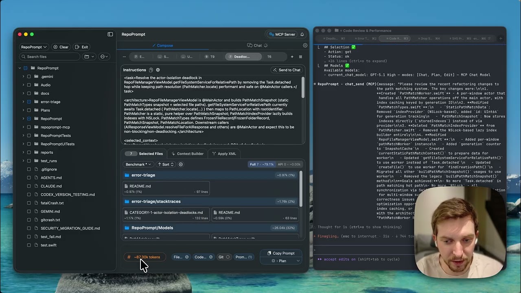Open the Context Builder tab
Image resolution: width=521 pixels, height=293 pixels.
coord(187,154)
